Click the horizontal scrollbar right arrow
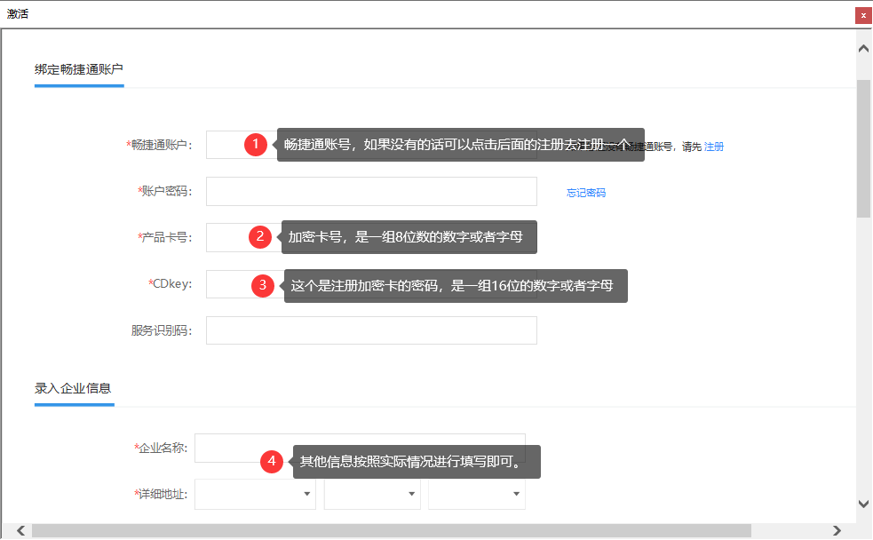 (x=837, y=530)
